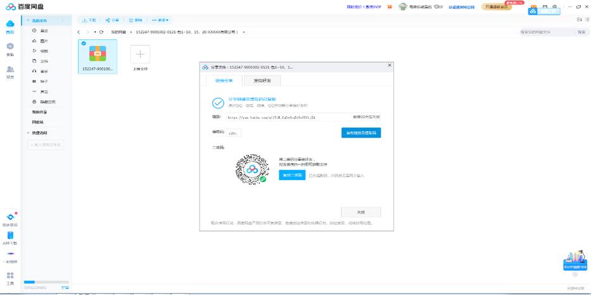Open the Home cloud icon in left rail
591x295 pixels.
point(10,23)
